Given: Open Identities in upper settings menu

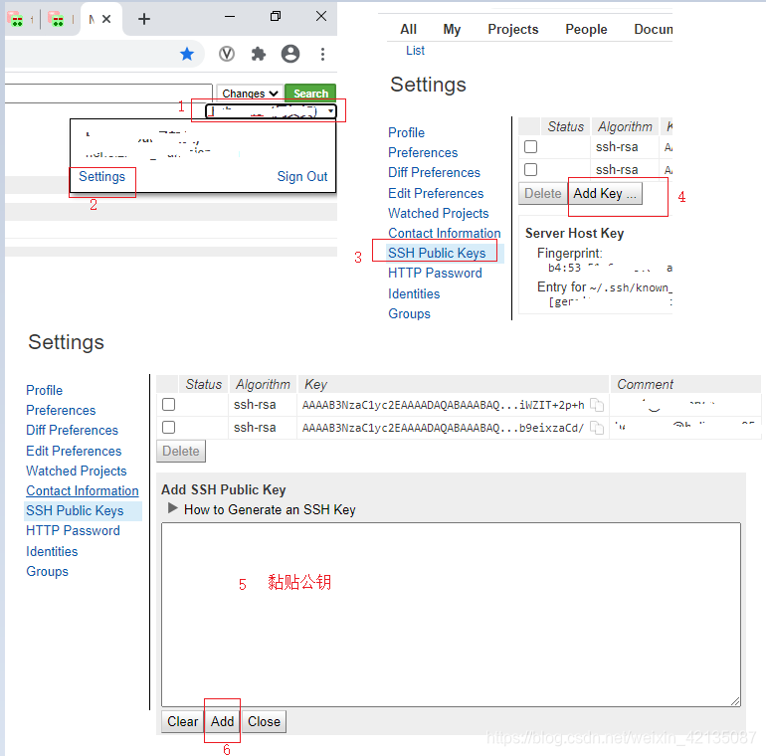Looking at the screenshot, I should click(414, 293).
